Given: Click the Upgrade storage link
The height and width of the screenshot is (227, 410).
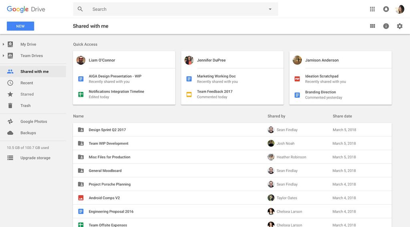Looking at the screenshot, I should [35, 158].
